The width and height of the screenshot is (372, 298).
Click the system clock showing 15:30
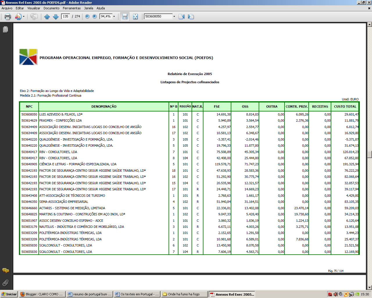point(365,294)
